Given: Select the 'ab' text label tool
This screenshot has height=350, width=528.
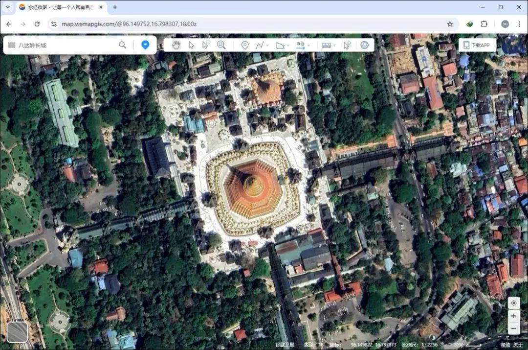Looking at the screenshot, I should pos(300,45).
